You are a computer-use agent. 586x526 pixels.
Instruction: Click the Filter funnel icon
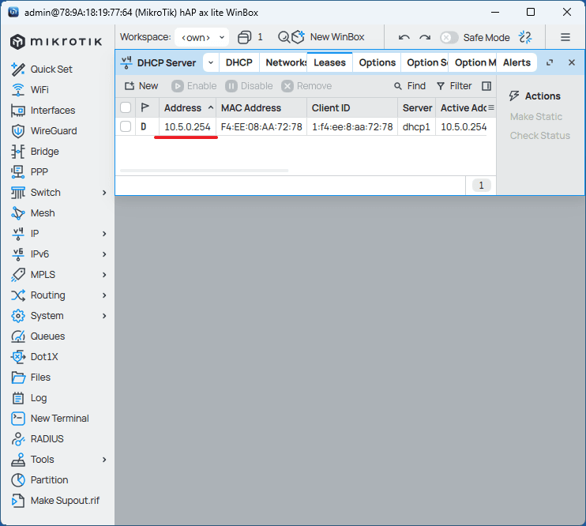pyautogui.click(x=454, y=86)
